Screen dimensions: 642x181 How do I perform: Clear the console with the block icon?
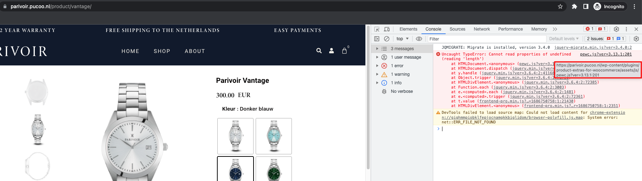387,39
